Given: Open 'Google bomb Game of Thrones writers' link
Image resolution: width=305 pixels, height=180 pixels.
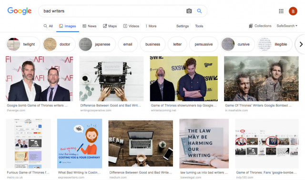Looking at the screenshot, I should [37, 106].
